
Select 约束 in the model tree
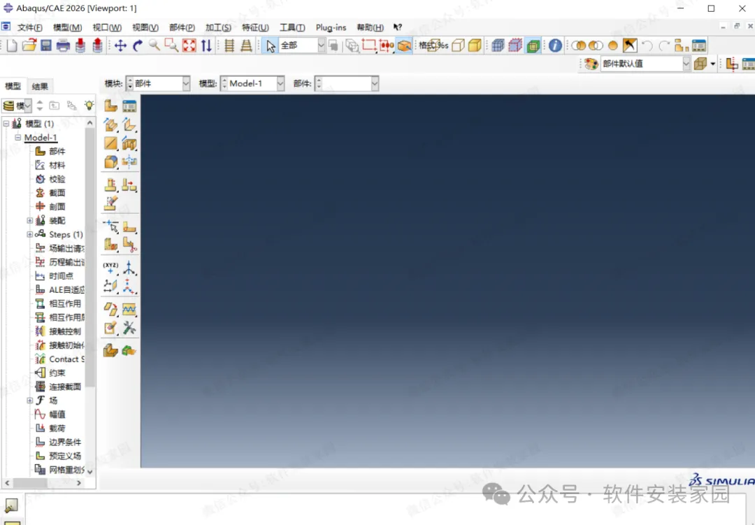[x=57, y=373]
